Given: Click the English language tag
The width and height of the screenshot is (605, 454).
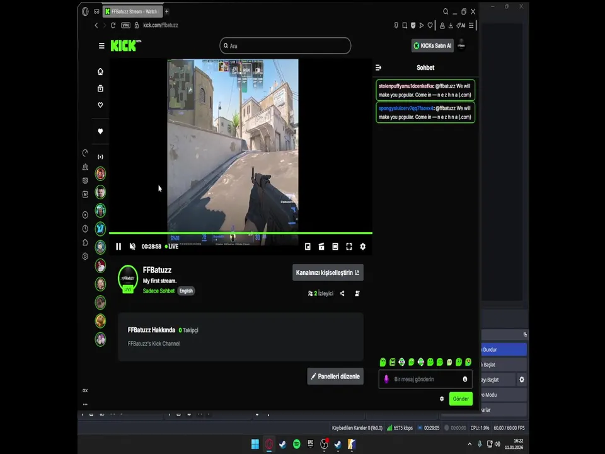Looking at the screenshot, I should (186, 291).
